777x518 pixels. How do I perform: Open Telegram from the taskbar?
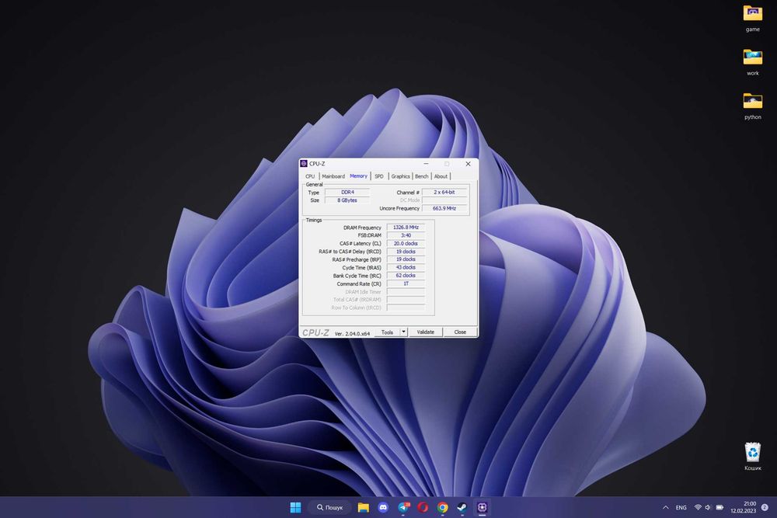click(403, 507)
